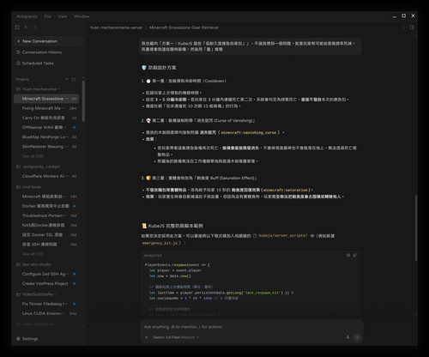
Task: Open the SkinRestorer Blessing conversation
Action: [46, 147]
